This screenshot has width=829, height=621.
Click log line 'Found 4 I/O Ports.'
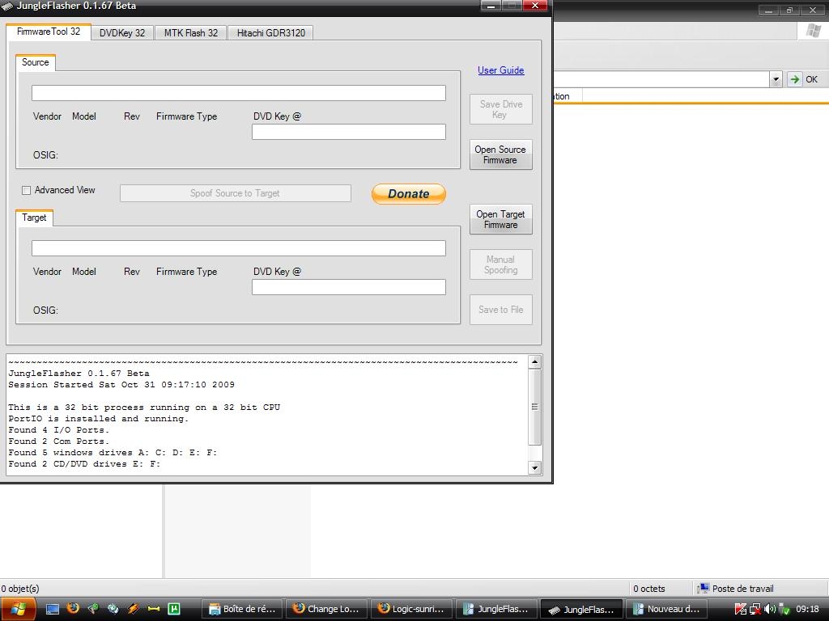pyautogui.click(x=58, y=430)
